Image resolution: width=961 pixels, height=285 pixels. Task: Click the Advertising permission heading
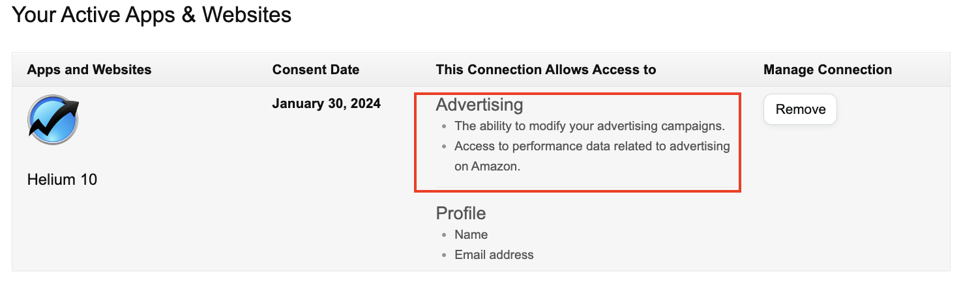click(x=479, y=105)
